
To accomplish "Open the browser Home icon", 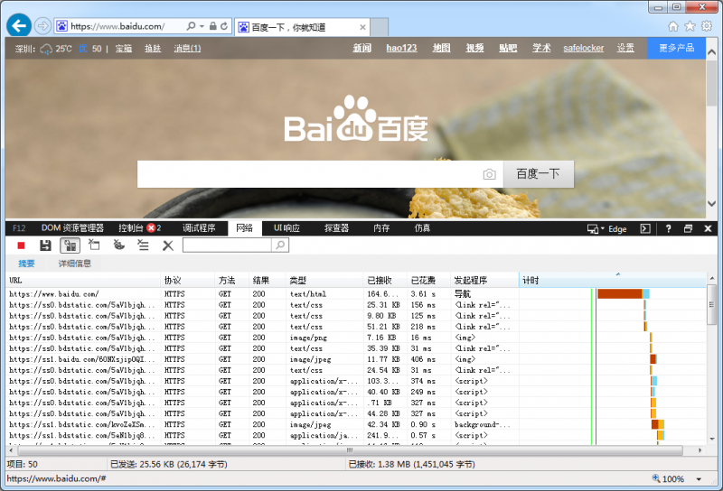I will (x=673, y=26).
